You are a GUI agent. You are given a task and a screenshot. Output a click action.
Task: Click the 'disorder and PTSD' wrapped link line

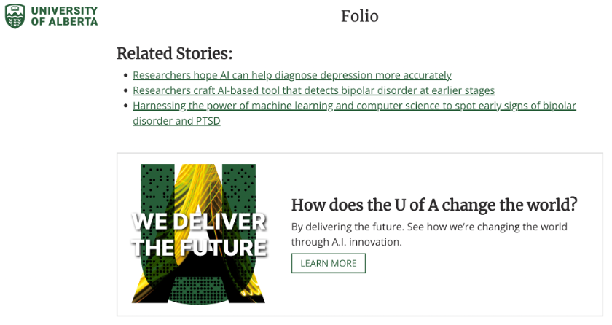pyautogui.click(x=176, y=121)
